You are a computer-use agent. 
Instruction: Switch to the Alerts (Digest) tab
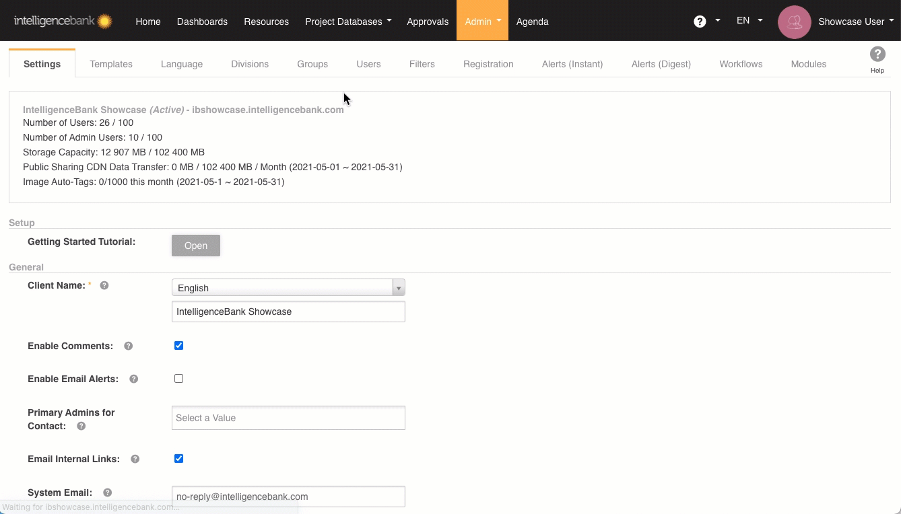click(661, 64)
